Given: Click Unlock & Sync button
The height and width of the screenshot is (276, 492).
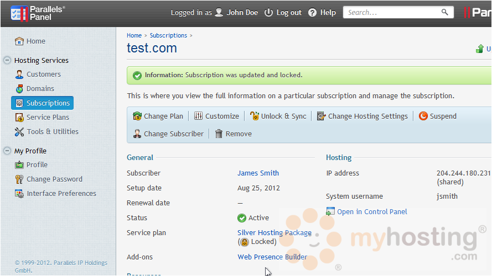Looking at the screenshot, I should [x=278, y=116].
